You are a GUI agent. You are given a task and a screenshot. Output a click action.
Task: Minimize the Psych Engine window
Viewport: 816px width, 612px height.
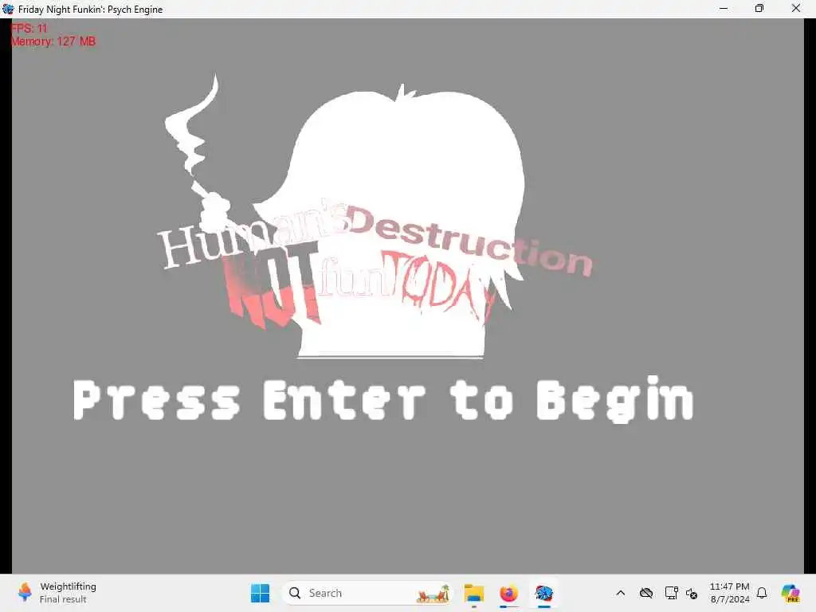tap(724, 9)
